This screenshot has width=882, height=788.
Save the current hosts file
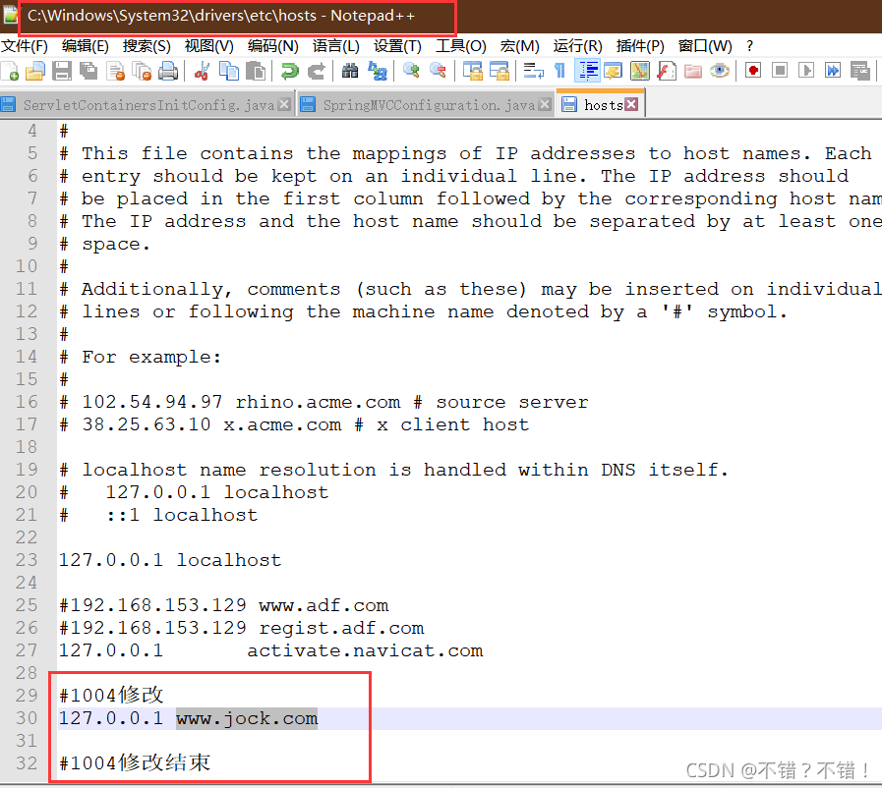[x=62, y=72]
